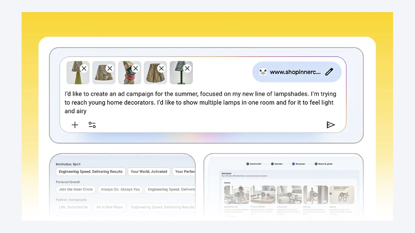Screen dimensions: 415x233
Task: Remove the marbled shade-only image, second attachment
Action: (x=110, y=68)
